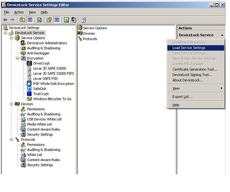Open the Action menu

click(19, 12)
